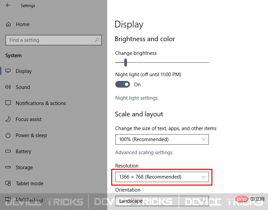Open Tablet mode settings
Viewport: 268px width, 210px height.
29,183
